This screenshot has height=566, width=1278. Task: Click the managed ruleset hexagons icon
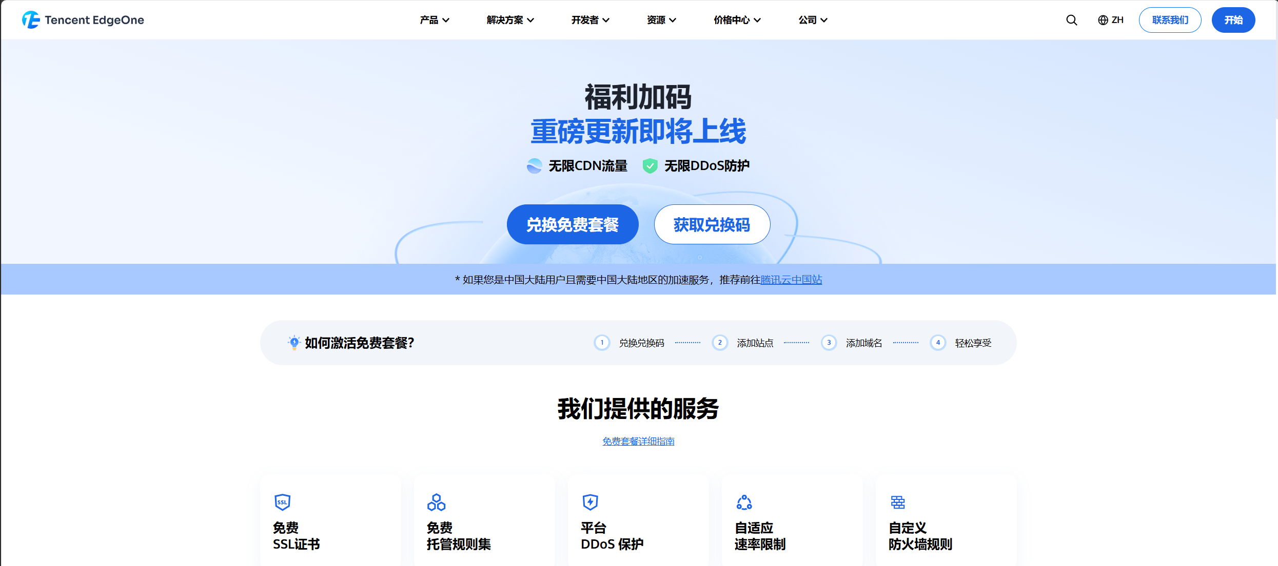click(x=436, y=502)
